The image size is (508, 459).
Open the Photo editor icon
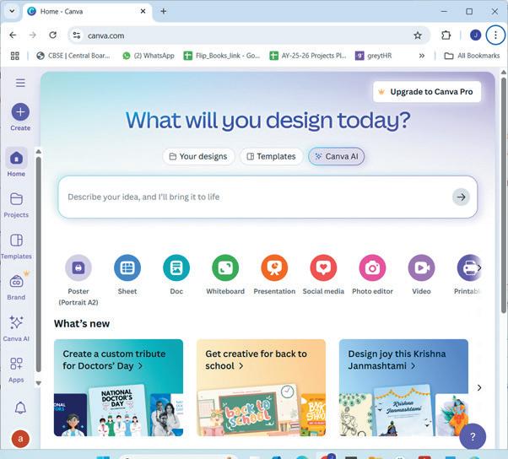point(372,267)
